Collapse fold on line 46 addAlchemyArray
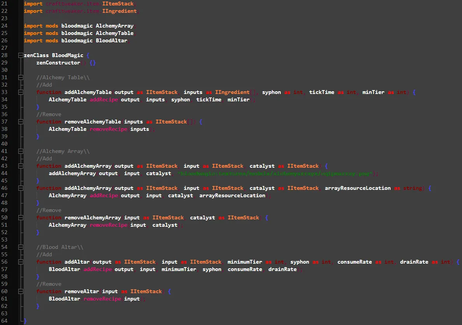 pyautogui.click(x=21, y=188)
